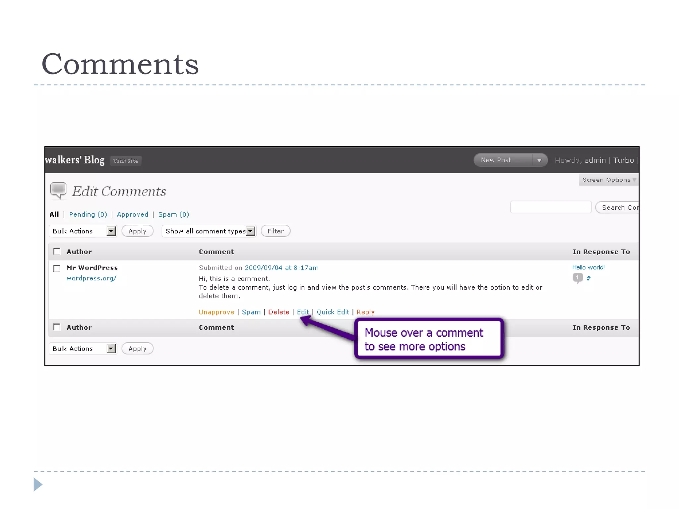This screenshot has height=509, width=679.
Task: Open the bottom Bulk Actions dropdown
Action: point(83,349)
